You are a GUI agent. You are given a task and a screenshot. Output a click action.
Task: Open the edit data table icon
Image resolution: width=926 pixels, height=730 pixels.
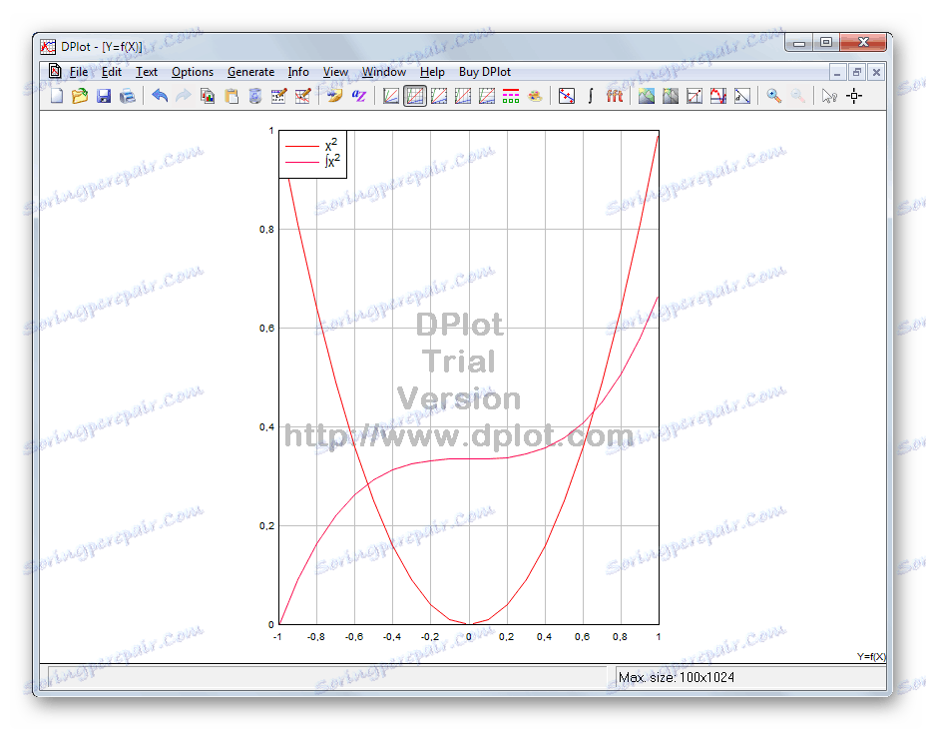click(278, 96)
